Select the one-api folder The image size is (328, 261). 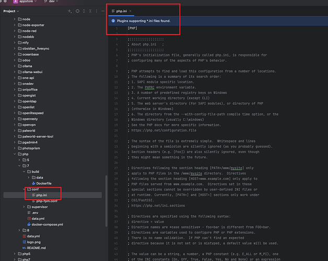(26, 78)
